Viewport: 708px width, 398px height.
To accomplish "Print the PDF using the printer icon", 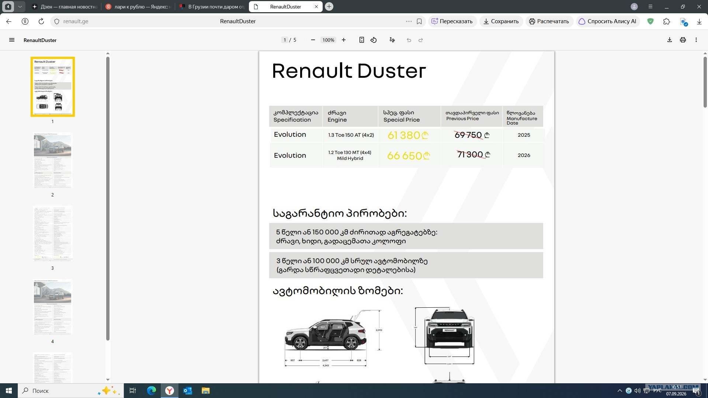I will pos(683,40).
